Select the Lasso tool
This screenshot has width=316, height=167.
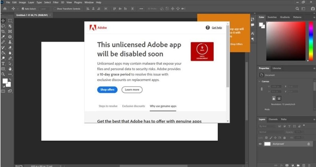[3, 26]
